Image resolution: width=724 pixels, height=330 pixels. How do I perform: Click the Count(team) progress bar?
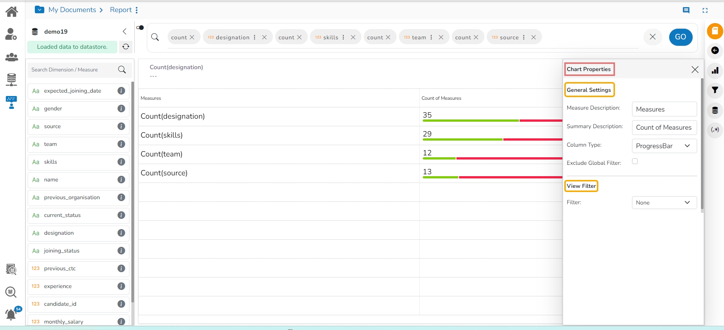tap(492, 158)
